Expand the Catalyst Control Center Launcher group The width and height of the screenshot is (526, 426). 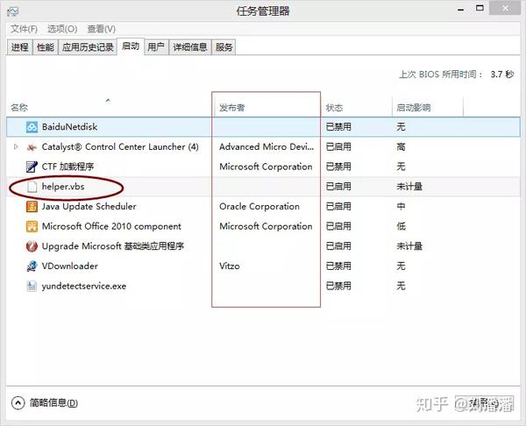coord(16,147)
